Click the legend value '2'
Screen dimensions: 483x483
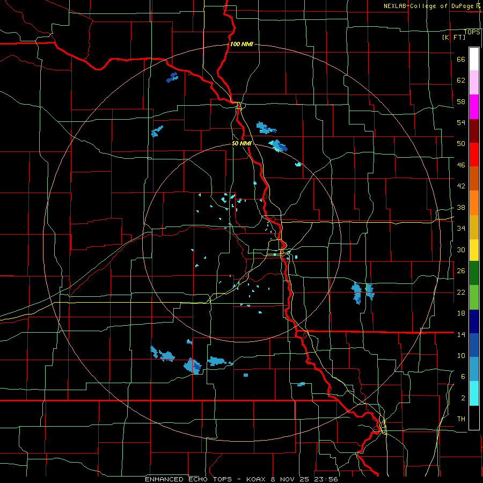(x=463, y=398)
